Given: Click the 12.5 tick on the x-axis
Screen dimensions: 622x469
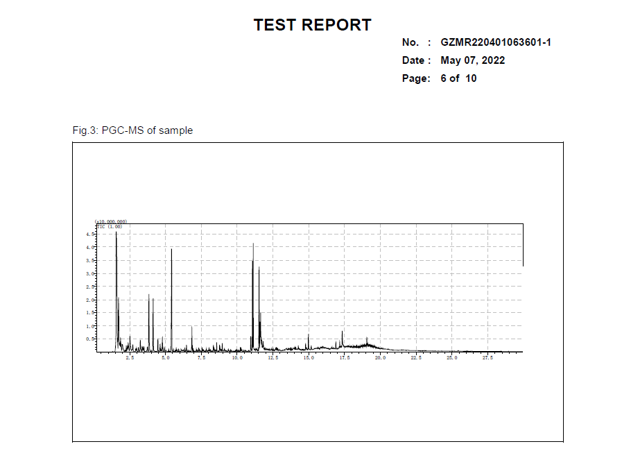Looking at the screenshot, I should pos(273,358).
